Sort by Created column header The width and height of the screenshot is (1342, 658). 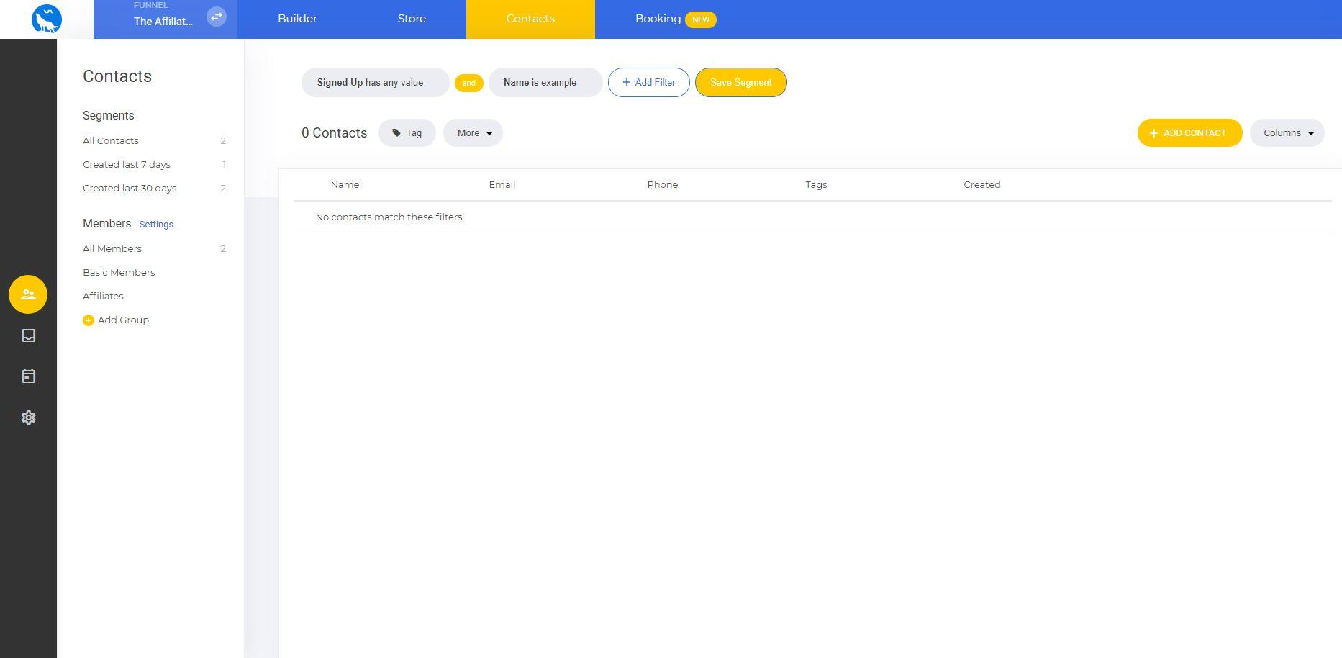981,185
